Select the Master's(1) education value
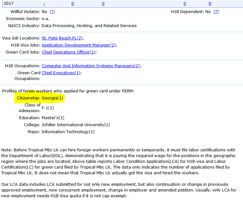Image resolution: width=243 pixels, height=202 pixels. click(x=53, y=118)
